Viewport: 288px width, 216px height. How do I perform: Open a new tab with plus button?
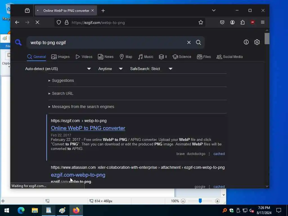click(x=103, y=11)
